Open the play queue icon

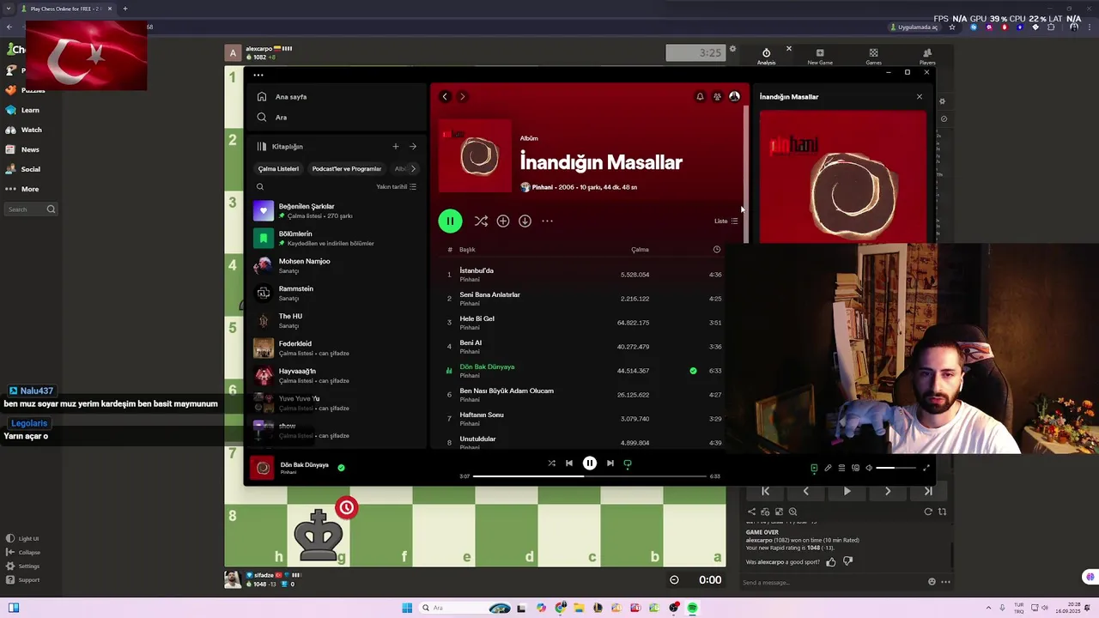(x=841, y=469)
